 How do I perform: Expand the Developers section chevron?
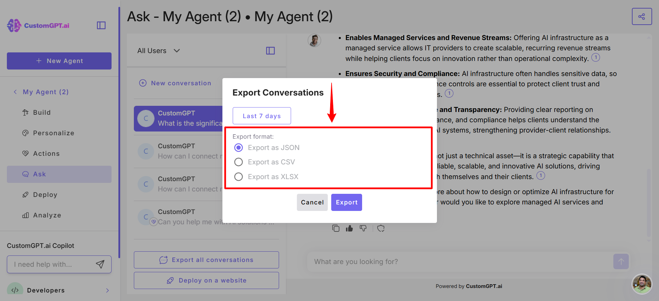pos(107,290)
